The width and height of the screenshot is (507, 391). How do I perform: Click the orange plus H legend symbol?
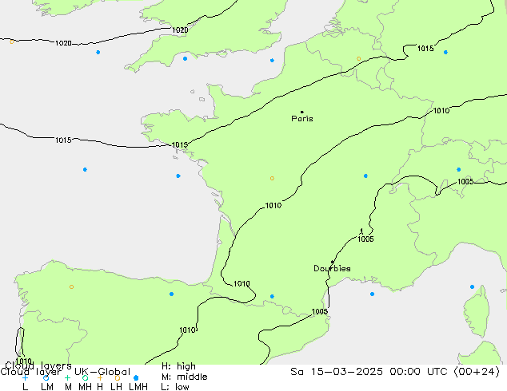[x=100, y=377]
